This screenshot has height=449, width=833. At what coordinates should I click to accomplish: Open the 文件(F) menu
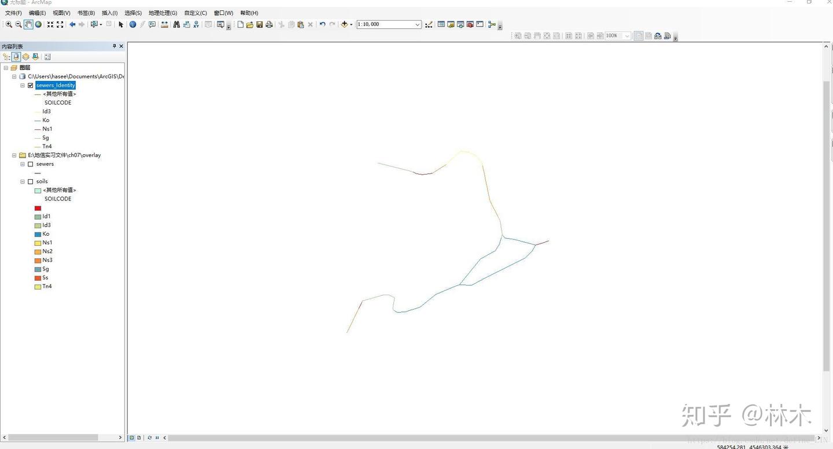pyautogui.click(x=13, y=13)
